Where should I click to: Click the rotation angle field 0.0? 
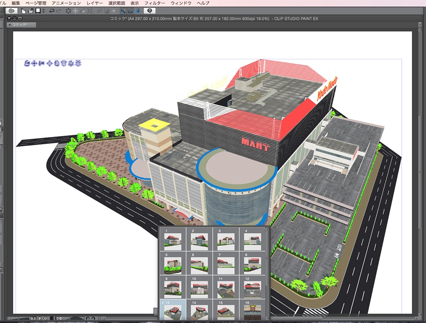(x=59, y=318)
